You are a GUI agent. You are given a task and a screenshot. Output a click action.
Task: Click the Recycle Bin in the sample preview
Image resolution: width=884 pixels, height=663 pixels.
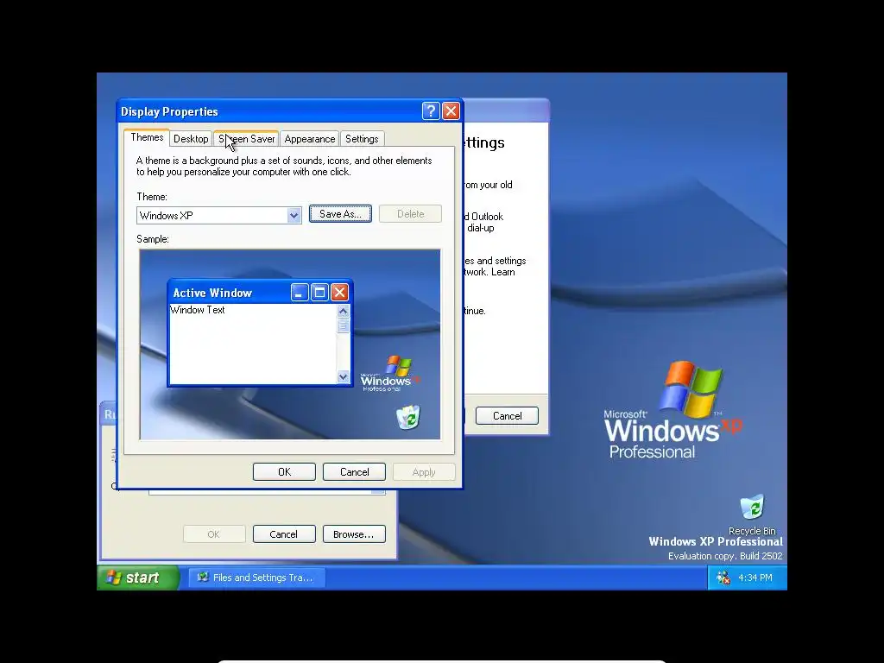[408, 417]
